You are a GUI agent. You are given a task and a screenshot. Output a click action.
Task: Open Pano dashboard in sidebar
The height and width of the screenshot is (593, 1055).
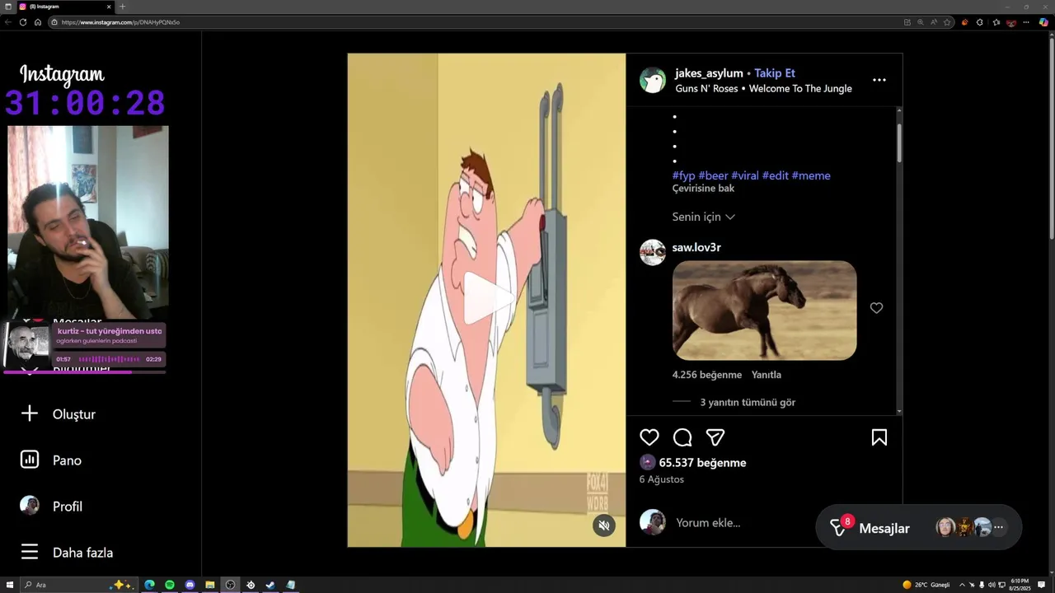(x=51, y=460)
